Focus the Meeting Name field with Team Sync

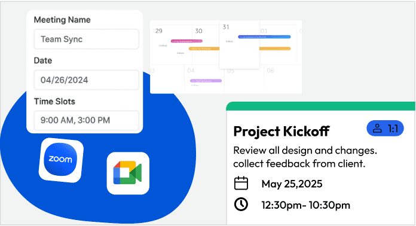coord(86,39)
